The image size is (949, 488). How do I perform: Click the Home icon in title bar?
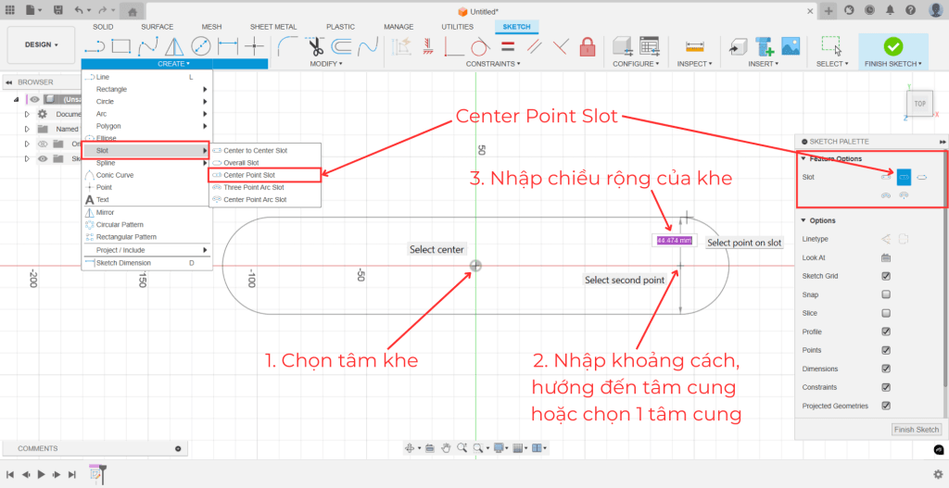[x=132, y=11]
